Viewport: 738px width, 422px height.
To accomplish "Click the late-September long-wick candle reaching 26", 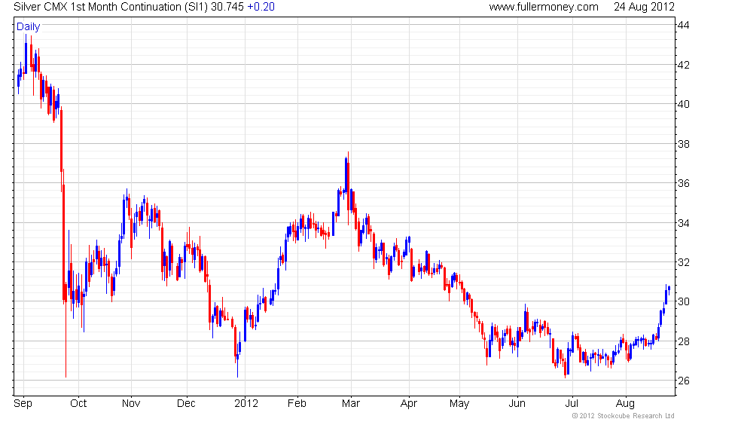I will (66, 330).
